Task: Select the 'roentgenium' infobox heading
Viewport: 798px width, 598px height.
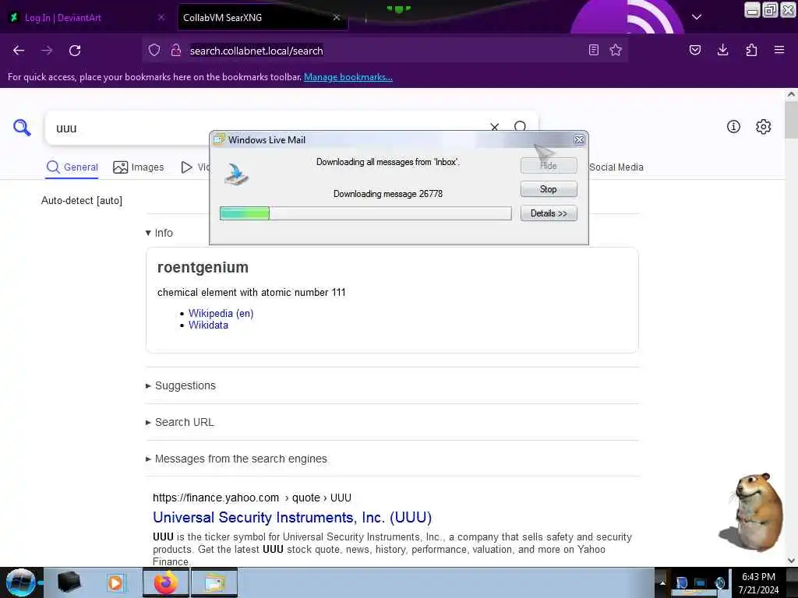Action: click(203, 268)
